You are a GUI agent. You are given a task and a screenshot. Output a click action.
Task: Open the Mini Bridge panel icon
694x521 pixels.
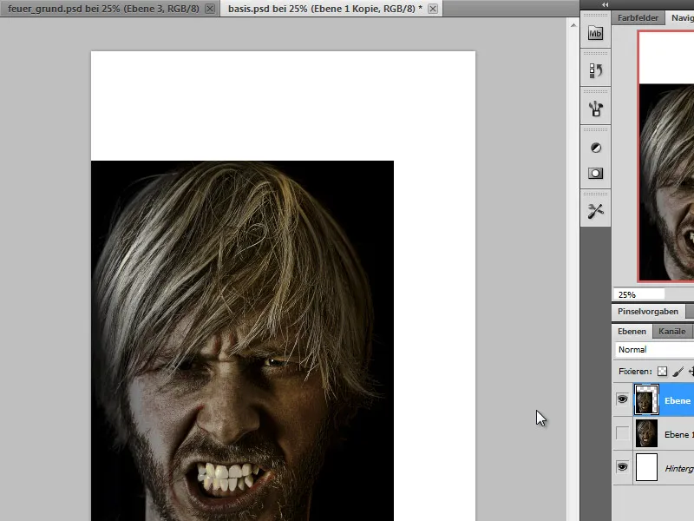coord(595,33)
